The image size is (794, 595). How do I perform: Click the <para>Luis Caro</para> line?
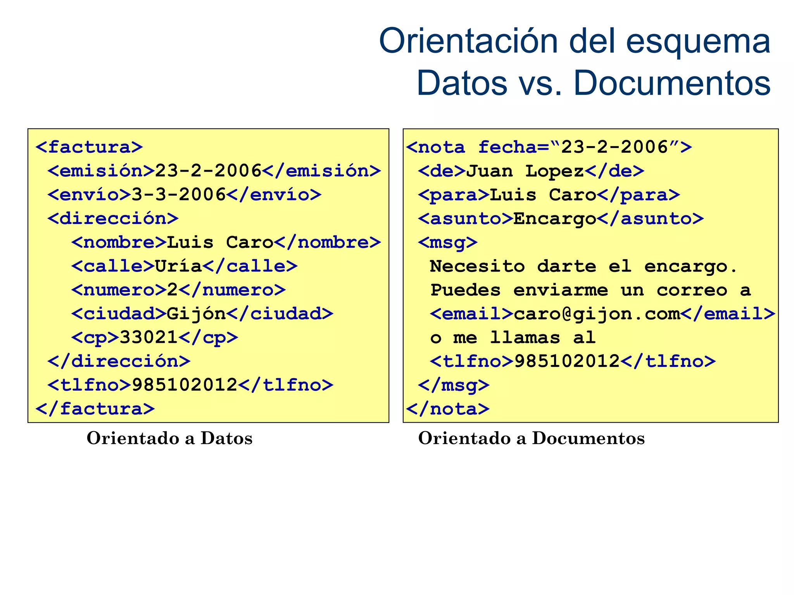pos(549,194)
